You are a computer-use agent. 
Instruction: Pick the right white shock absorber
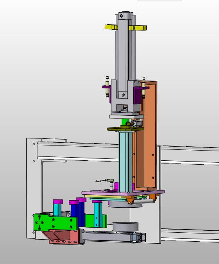tap(144, 88)
